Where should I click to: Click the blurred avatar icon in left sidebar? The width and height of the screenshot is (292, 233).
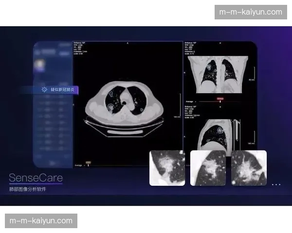pyautogui.click(x=41, y=65)
